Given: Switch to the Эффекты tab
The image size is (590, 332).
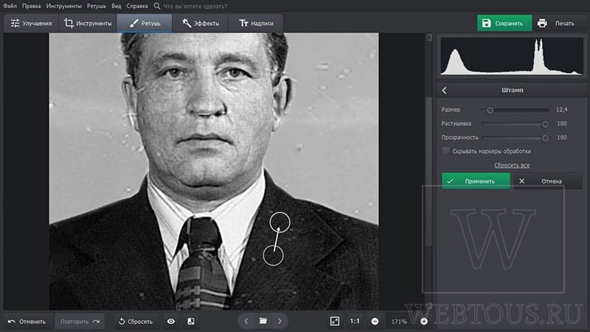Looking at the screenshot, I should (x=200, y=24).
